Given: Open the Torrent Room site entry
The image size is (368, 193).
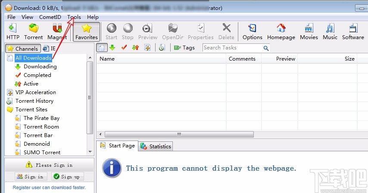Looking at the screenshot, I should pyautogui.click(x=41, y=127).
